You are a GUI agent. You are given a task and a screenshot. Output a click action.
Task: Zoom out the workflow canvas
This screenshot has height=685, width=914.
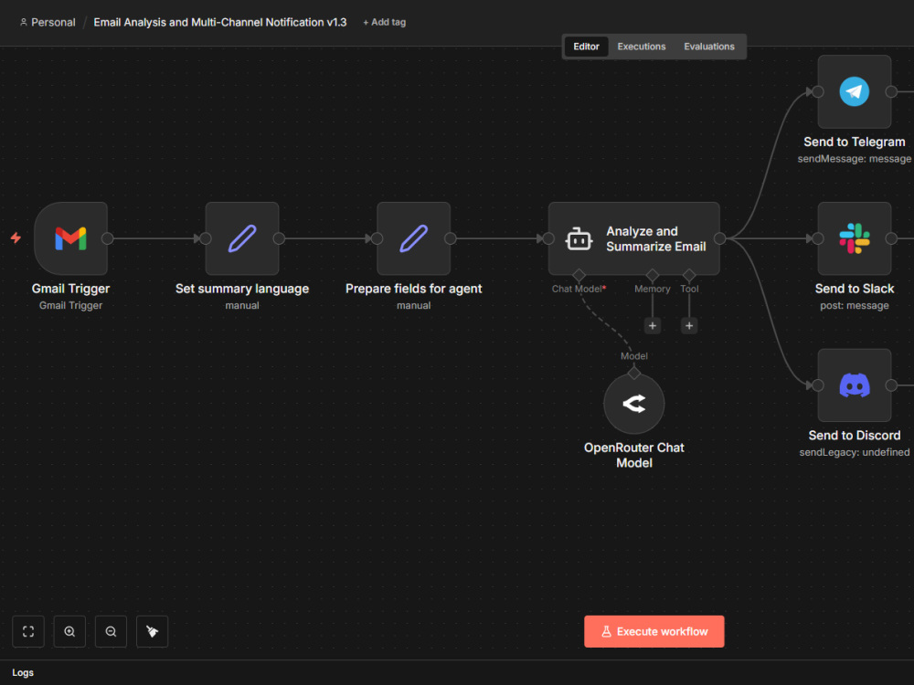tap(111, 631)
